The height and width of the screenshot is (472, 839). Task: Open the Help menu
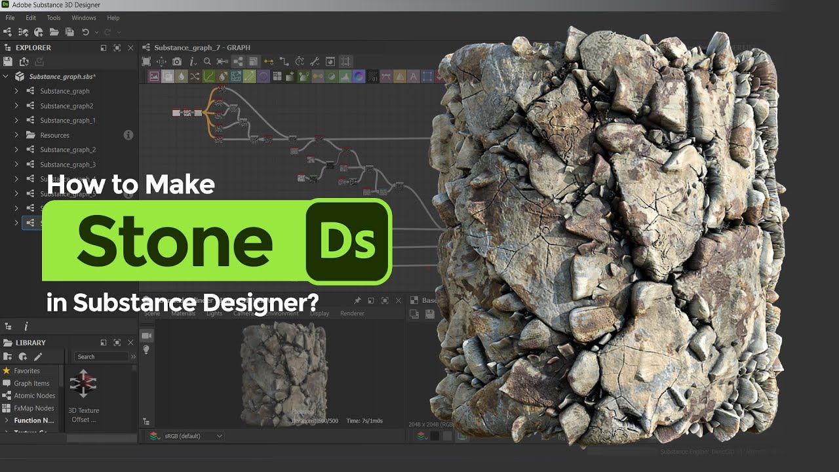[x=113, y=18]
